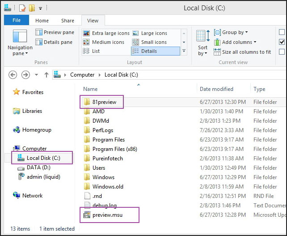
Task: Select the Windows folder
Action: (99, 177)
